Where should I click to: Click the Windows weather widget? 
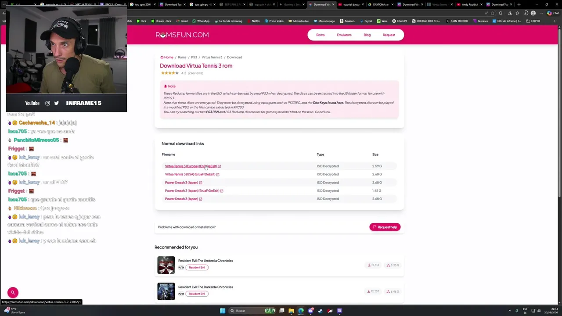tap(16, 311)
